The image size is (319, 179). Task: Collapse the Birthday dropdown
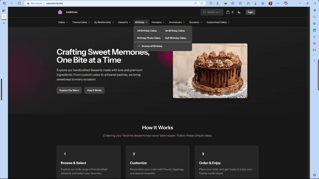click(141, 22)
